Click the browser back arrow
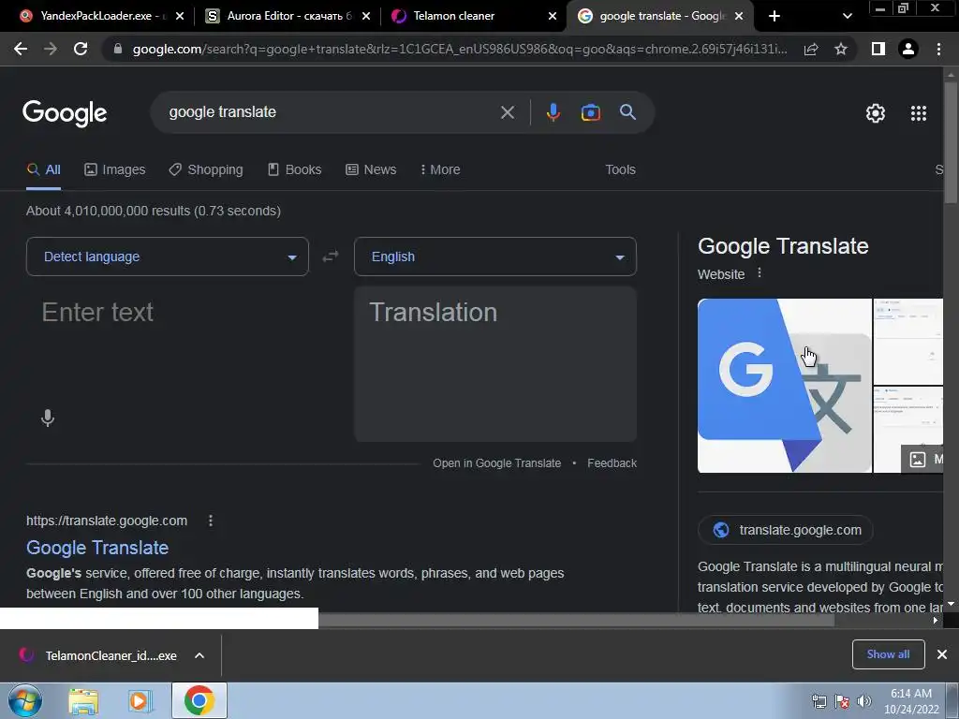 [x=21, y=49]
